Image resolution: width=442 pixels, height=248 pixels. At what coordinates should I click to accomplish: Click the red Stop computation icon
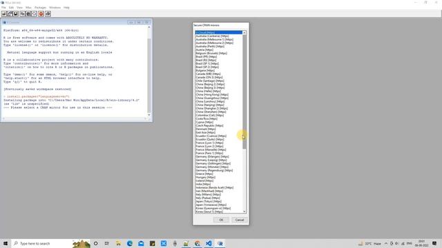point(41,14)
